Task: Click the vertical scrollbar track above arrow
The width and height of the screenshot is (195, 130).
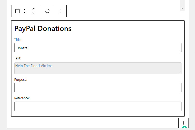Action: tap(182, 3)
